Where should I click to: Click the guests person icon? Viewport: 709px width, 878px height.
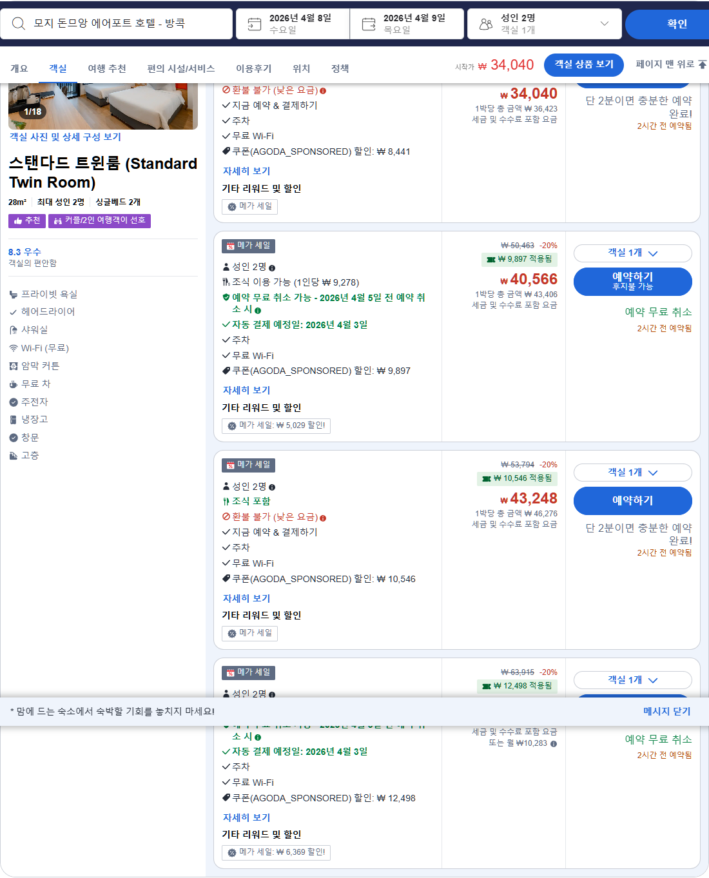485,23
